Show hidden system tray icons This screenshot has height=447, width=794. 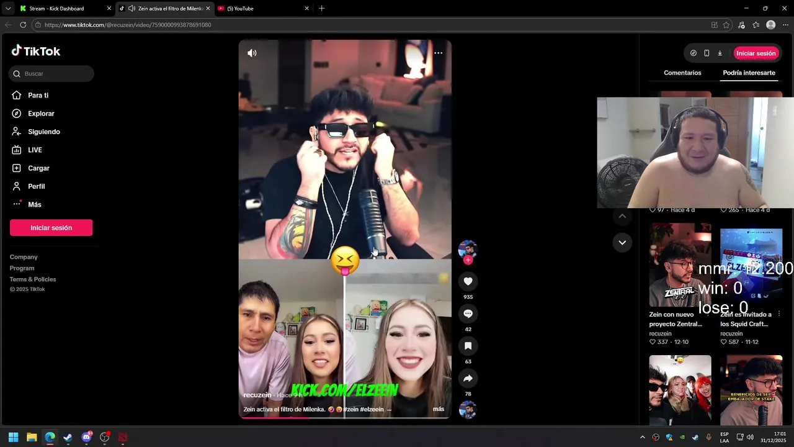click(x=642, y=437)
